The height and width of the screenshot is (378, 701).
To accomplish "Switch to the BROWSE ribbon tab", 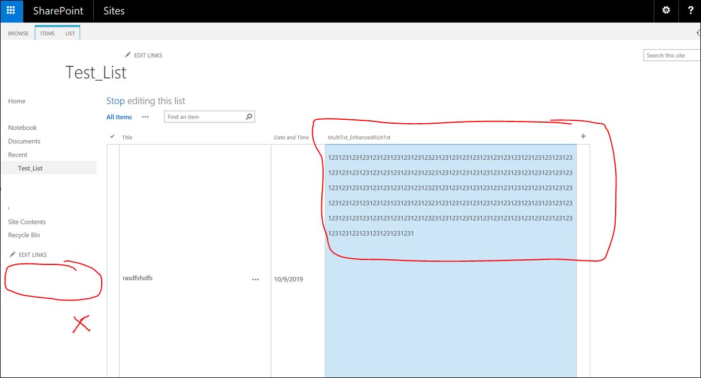I will pyautogui.click(x=18, y=33).
